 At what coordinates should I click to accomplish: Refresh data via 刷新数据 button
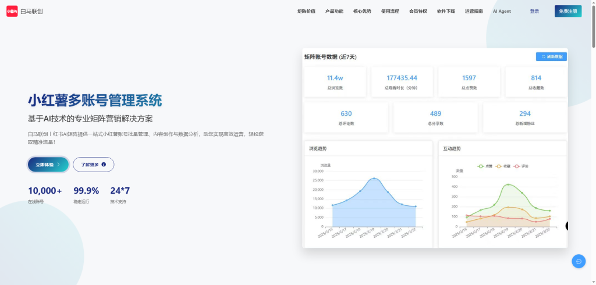pyautogui.click(x=552, y=56)
